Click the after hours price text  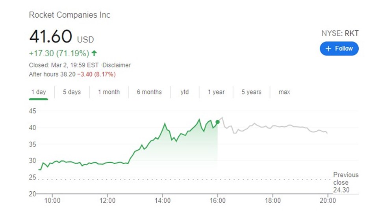[x=72, y=74]
